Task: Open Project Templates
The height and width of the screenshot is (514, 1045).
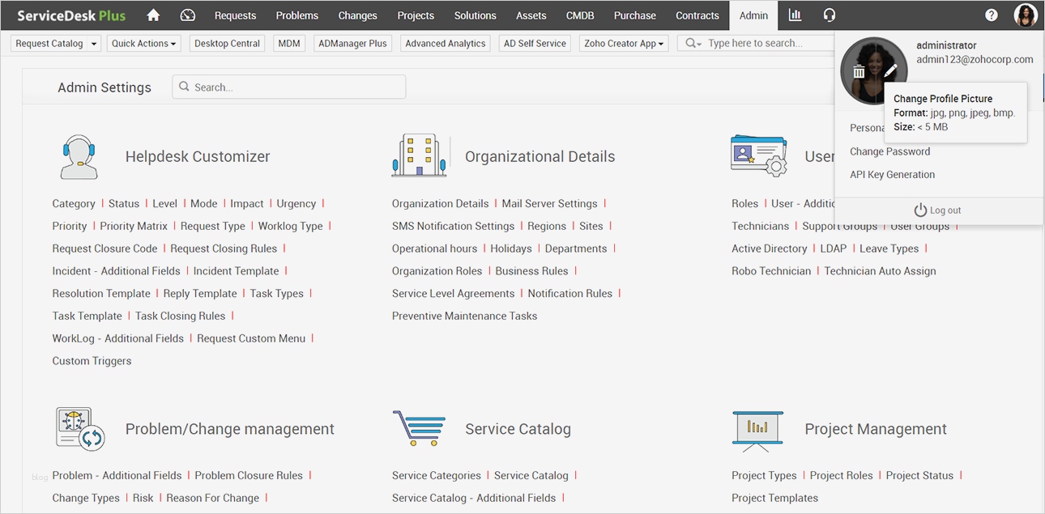Action: click(774, 498)
